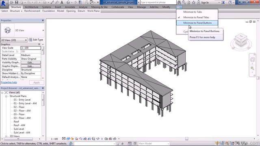
Task: Select Minimize to Tabs in the dropdown
Action: click(197, 12)
